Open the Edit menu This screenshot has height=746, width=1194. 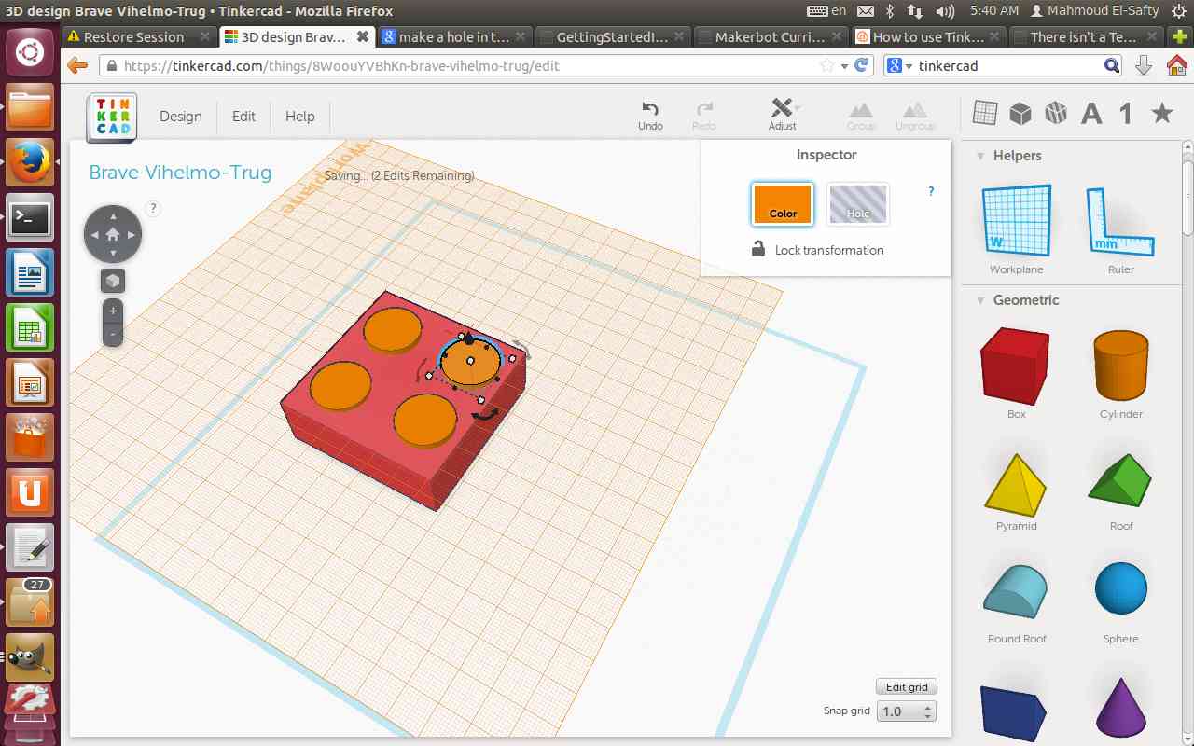[x=243, y=117]
